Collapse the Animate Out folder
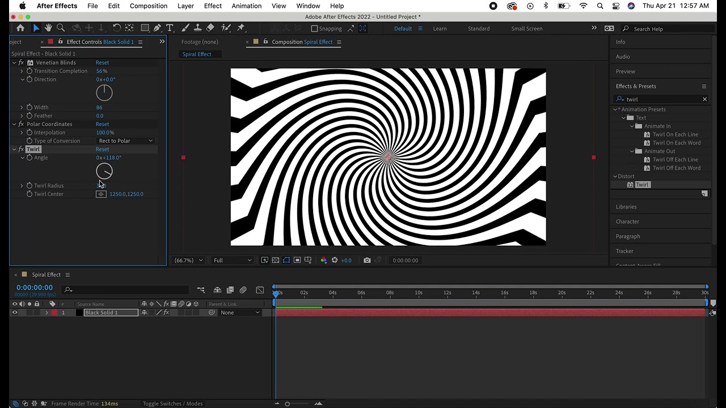Screen dimensions: 726x408 click(x=632, y=151)
